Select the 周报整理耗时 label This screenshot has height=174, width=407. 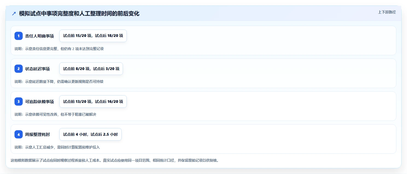tap(37, 134)
